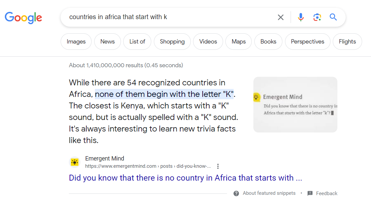
Task: Focus the search query input field
Action: click(x=165, y=17)
